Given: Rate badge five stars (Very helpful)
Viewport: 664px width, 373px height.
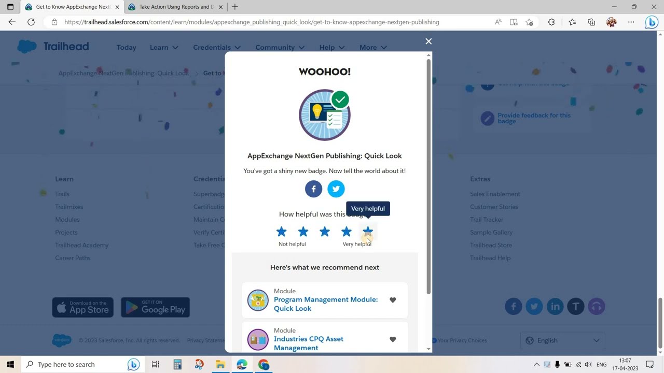Looking at the screenshot, I should [x=368, y=232].
